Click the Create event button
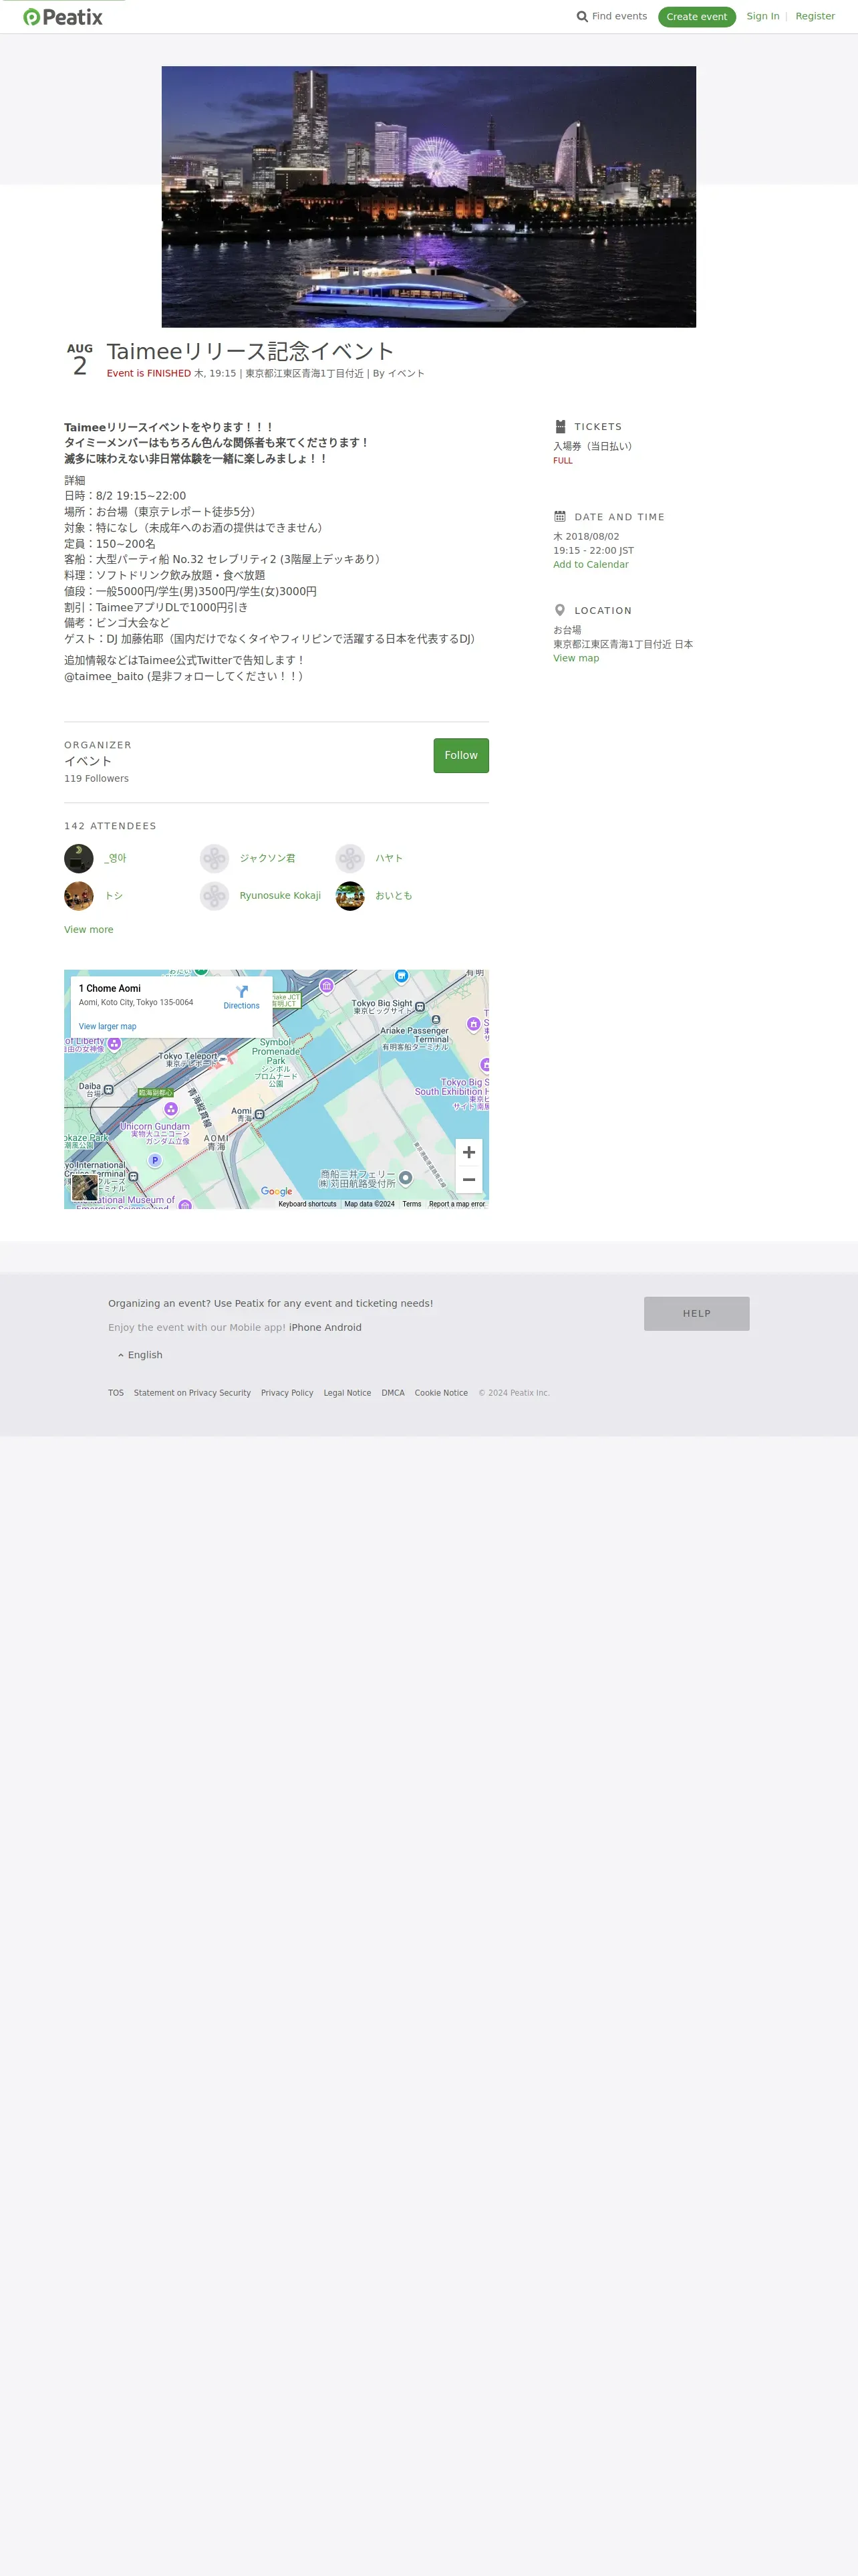 [696, 17]
